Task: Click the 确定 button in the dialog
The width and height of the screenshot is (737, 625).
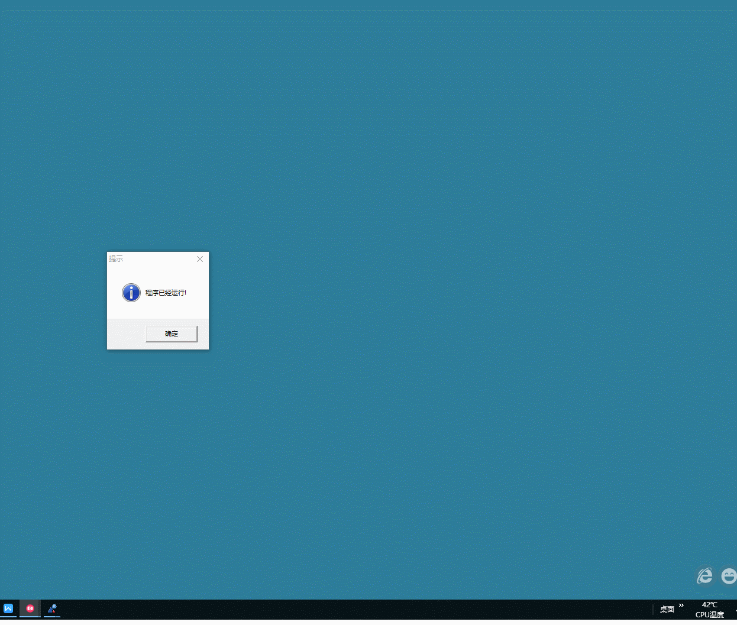Action: click(172, 333)
